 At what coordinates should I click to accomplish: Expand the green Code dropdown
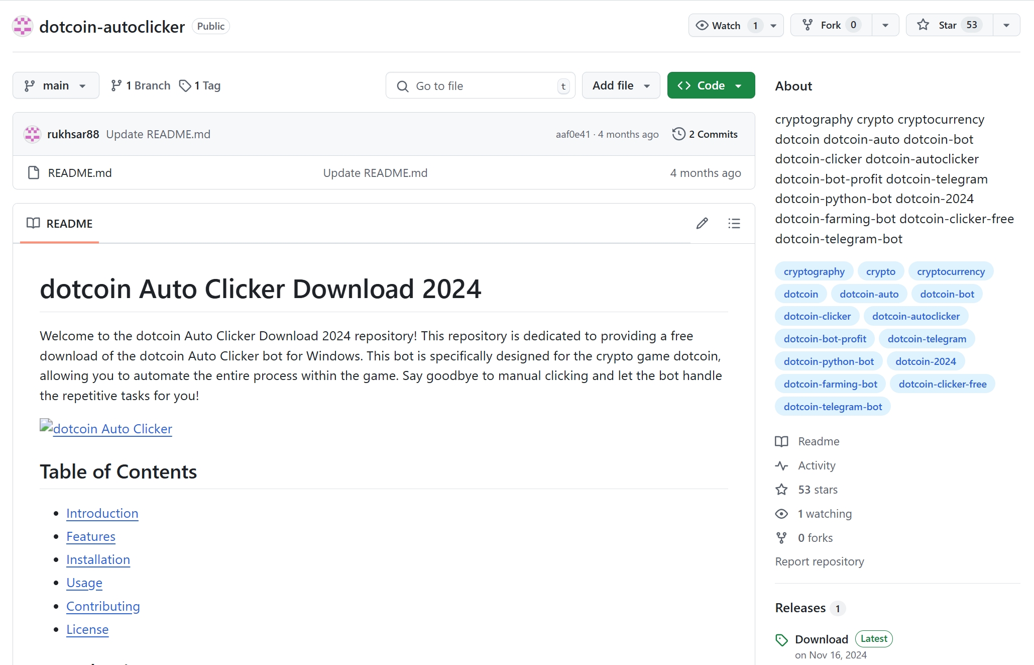(x=711, y=85)
